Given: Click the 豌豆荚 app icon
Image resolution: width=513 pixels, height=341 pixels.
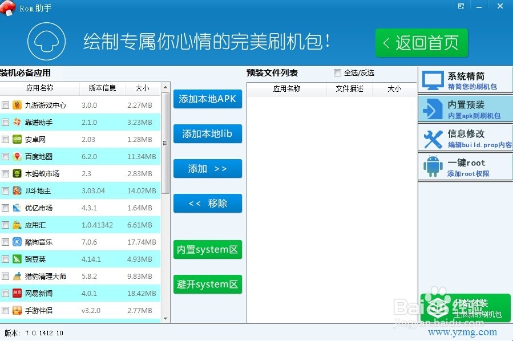Looking at the screenshot, I should pos(17,259).
